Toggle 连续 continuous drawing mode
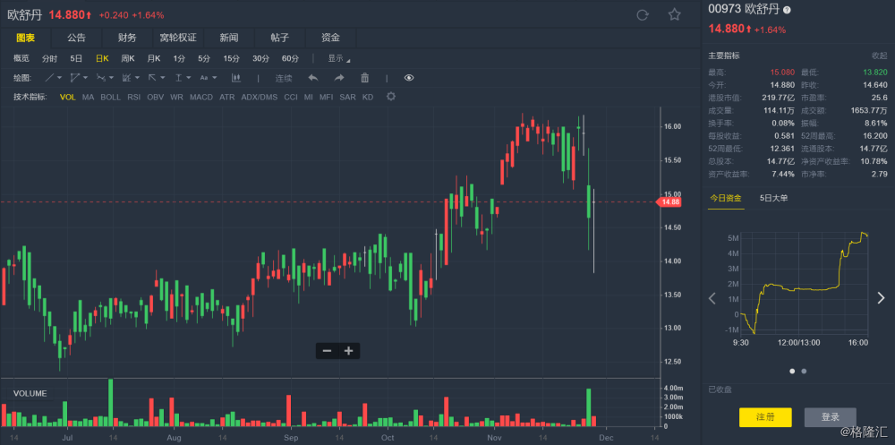 tap(284, 78)
